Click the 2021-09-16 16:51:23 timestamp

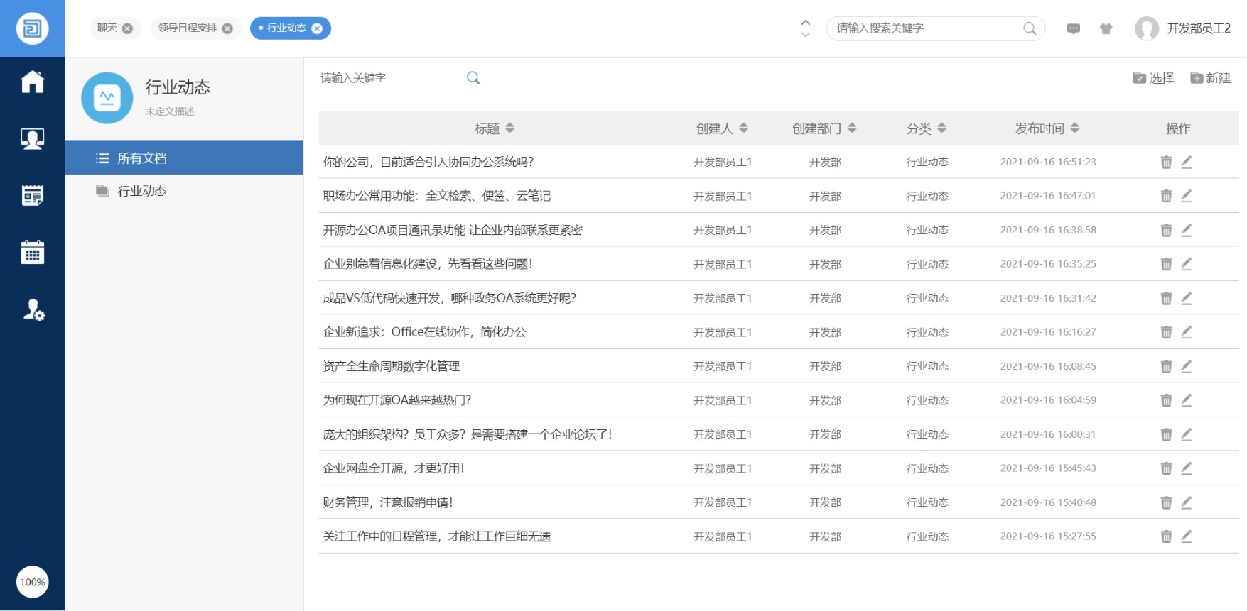(x=1048, y=162)
